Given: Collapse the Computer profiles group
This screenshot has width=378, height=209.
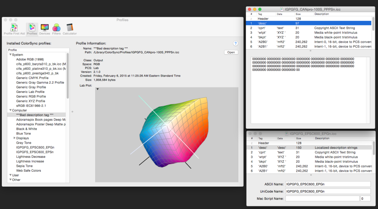Looking at the screenshot, I should point(10,110).
